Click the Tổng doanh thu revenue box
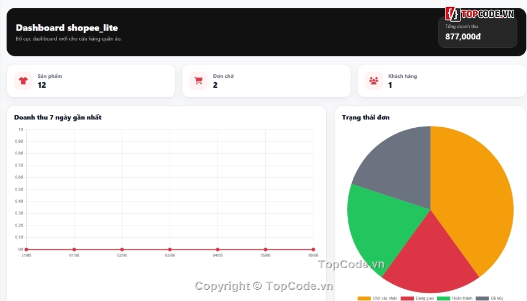This screenshot has width=527, height=301. pyautogui.click(x=478, y=33)
